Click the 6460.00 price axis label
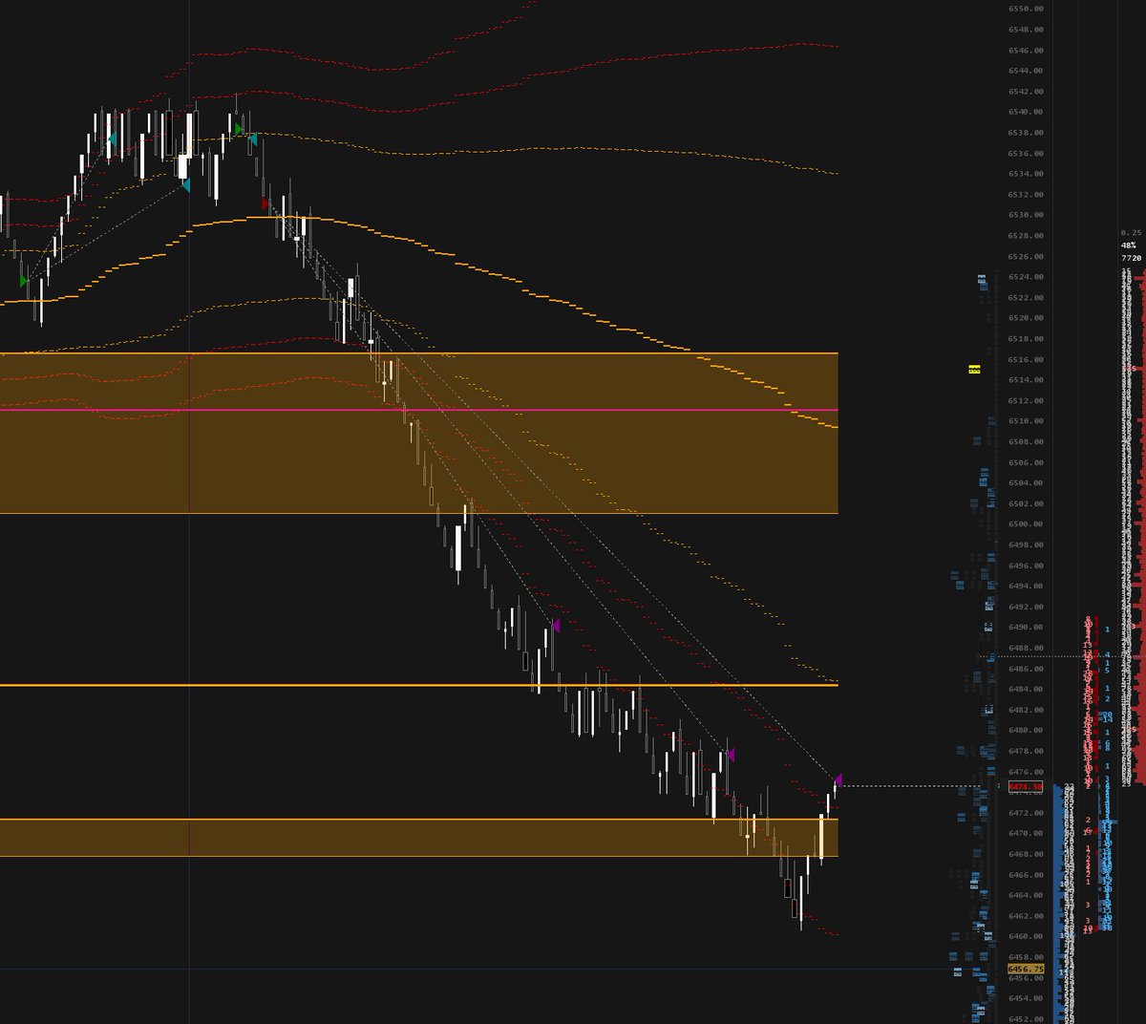Screen dimensions: 1146x1024 pyautogui.click(x=1025, y=937)
